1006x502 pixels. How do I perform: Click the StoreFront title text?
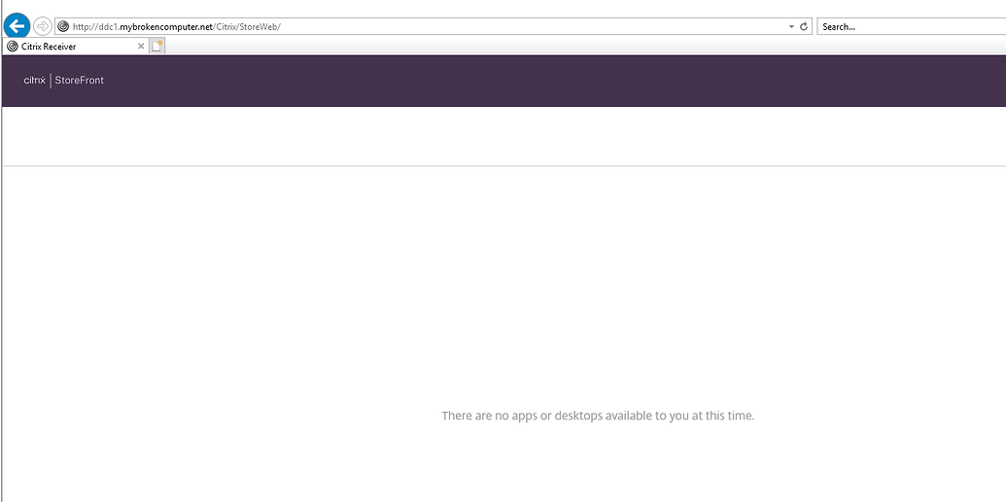pyautogui.click(x=80, y=81)
